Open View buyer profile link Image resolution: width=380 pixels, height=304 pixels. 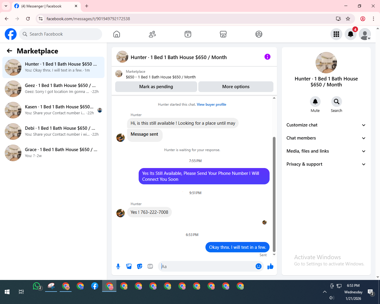click(211, 104)
